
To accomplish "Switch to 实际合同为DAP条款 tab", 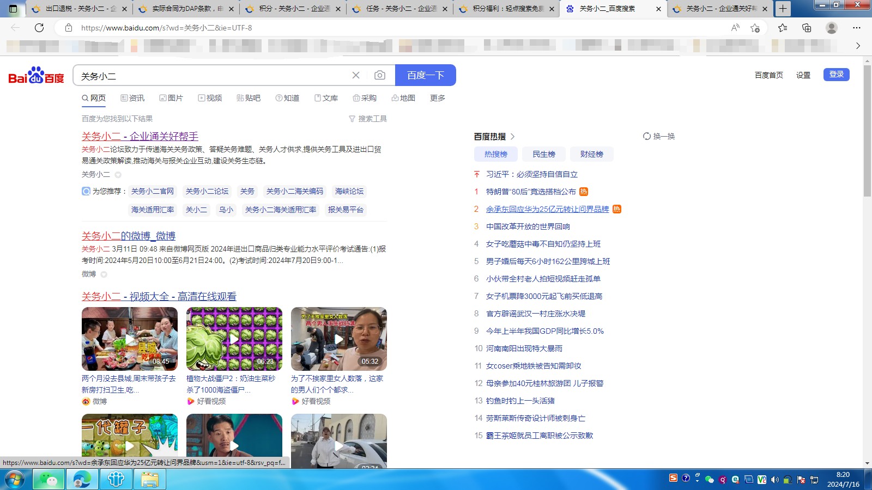I will point(187,9).
